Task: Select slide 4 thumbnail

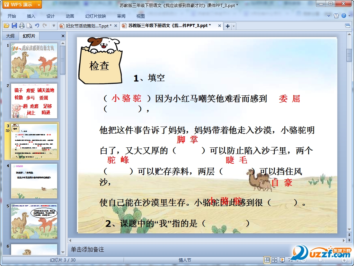Action: click(x=34, y=181)
